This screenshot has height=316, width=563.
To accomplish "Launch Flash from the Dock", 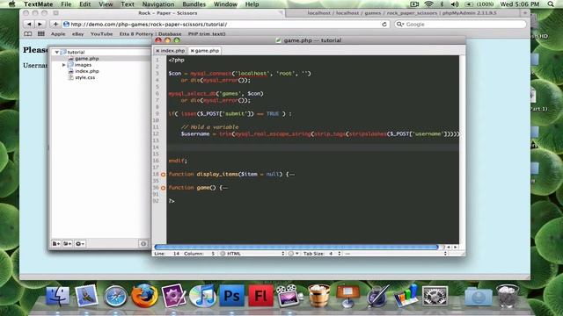I will tap(260, 296).
